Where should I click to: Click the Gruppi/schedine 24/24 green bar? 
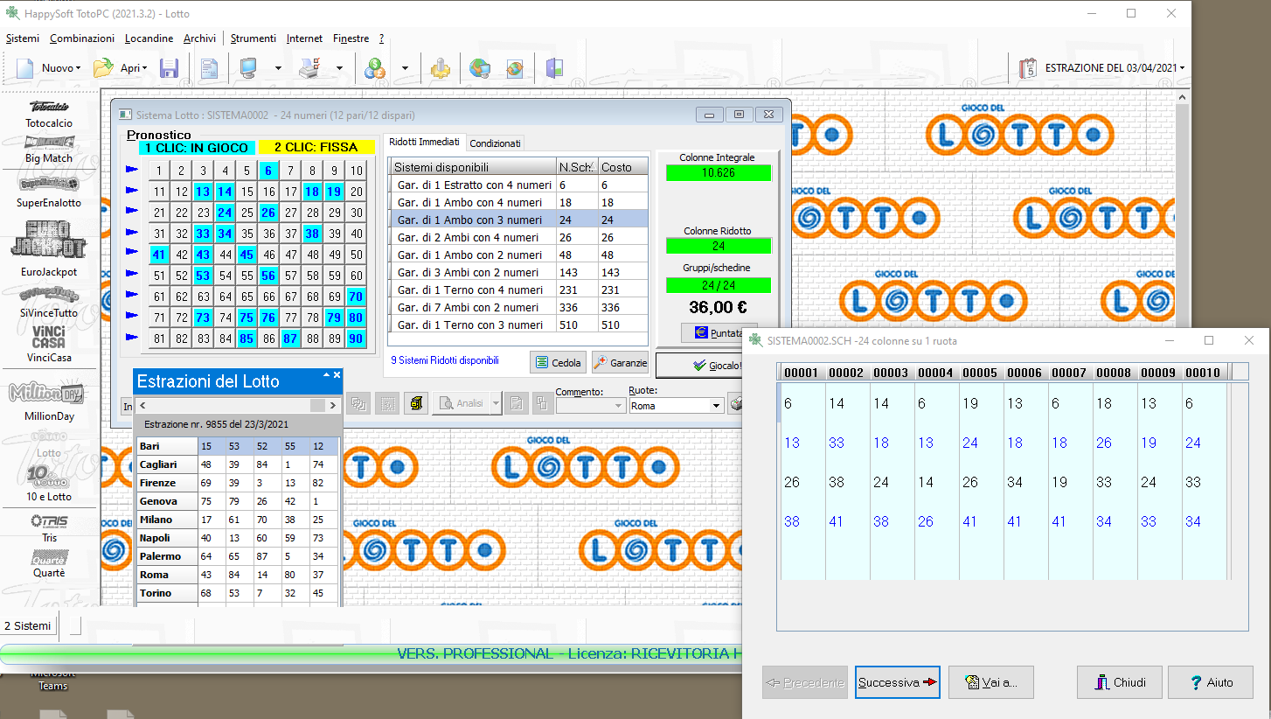point(719,284)
